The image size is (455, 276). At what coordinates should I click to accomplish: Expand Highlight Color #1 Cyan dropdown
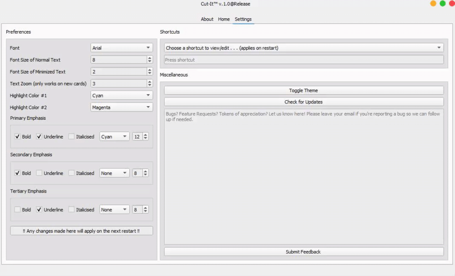click(121, 96)
